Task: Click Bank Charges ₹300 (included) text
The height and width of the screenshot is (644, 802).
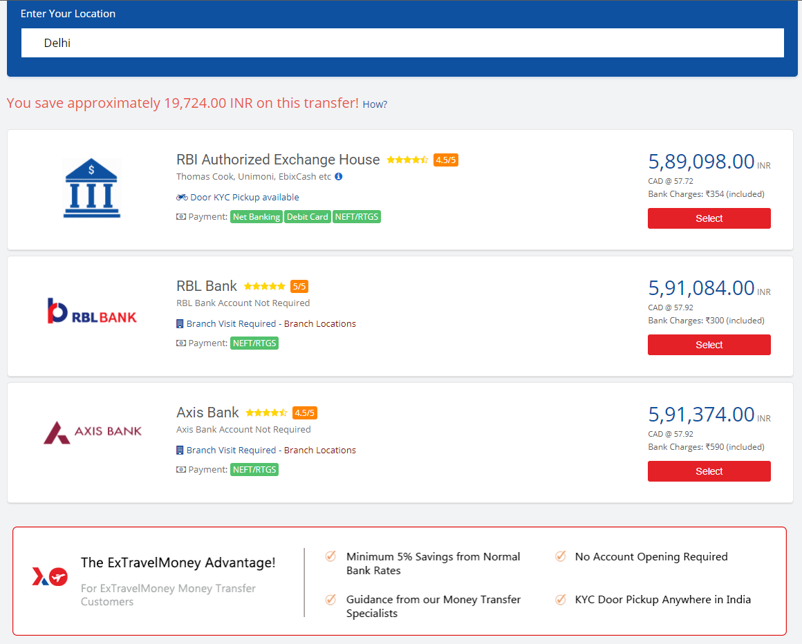Action: [707, 321]
